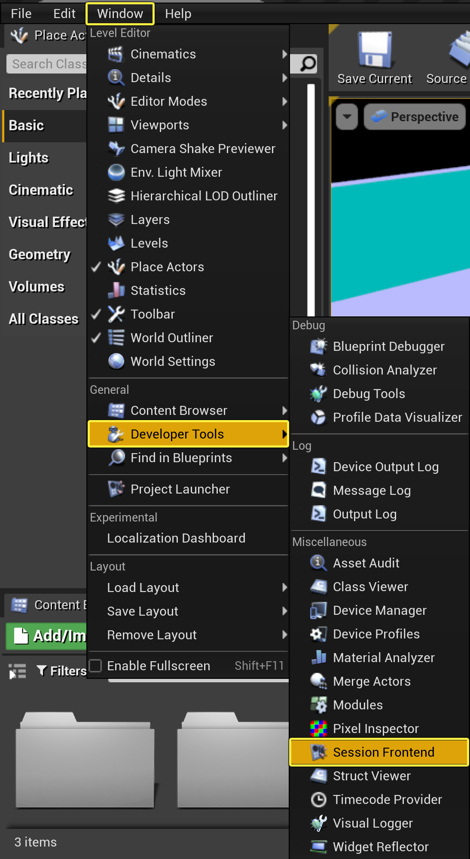
Task: Select the Geometry category
Action: (45, 255)
